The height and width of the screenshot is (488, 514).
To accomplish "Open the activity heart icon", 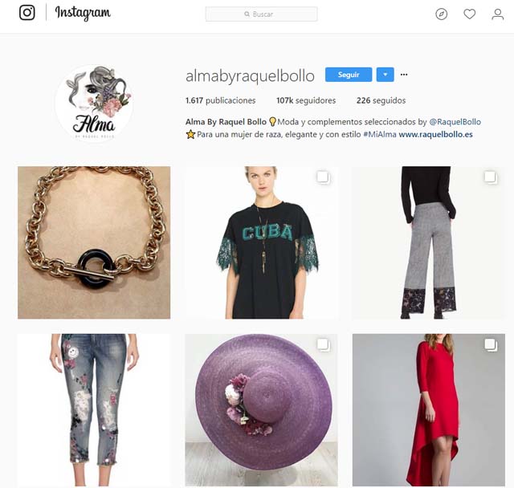I will coord(469,14).
